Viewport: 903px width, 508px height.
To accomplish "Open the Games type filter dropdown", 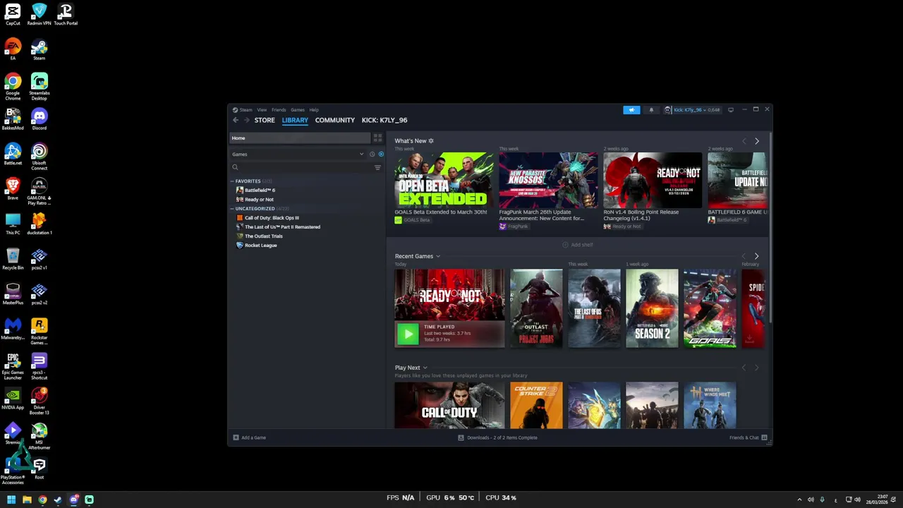I will (298, 154).
